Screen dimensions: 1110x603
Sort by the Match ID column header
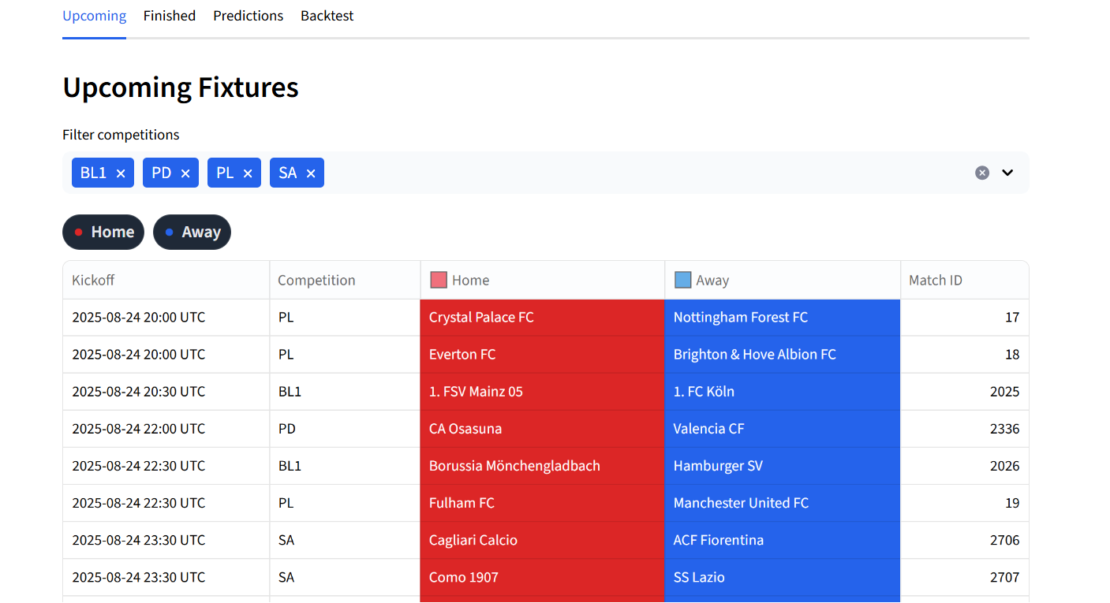936,280
